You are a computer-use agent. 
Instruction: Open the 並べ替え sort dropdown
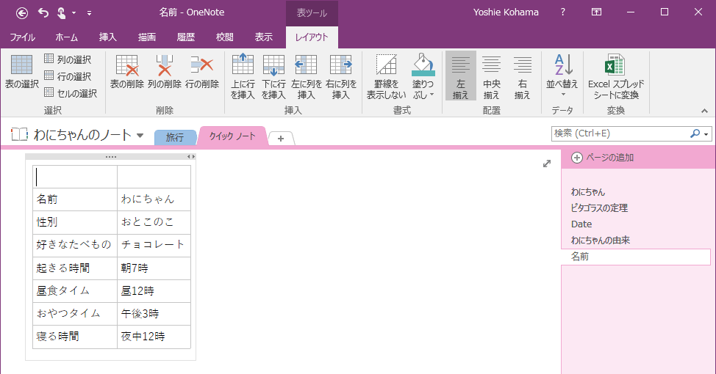click(x=562, y=76)
